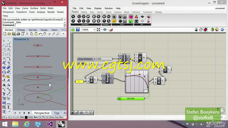
Task: Click the Graph Mapper curve component
Action: click(137, 81)
